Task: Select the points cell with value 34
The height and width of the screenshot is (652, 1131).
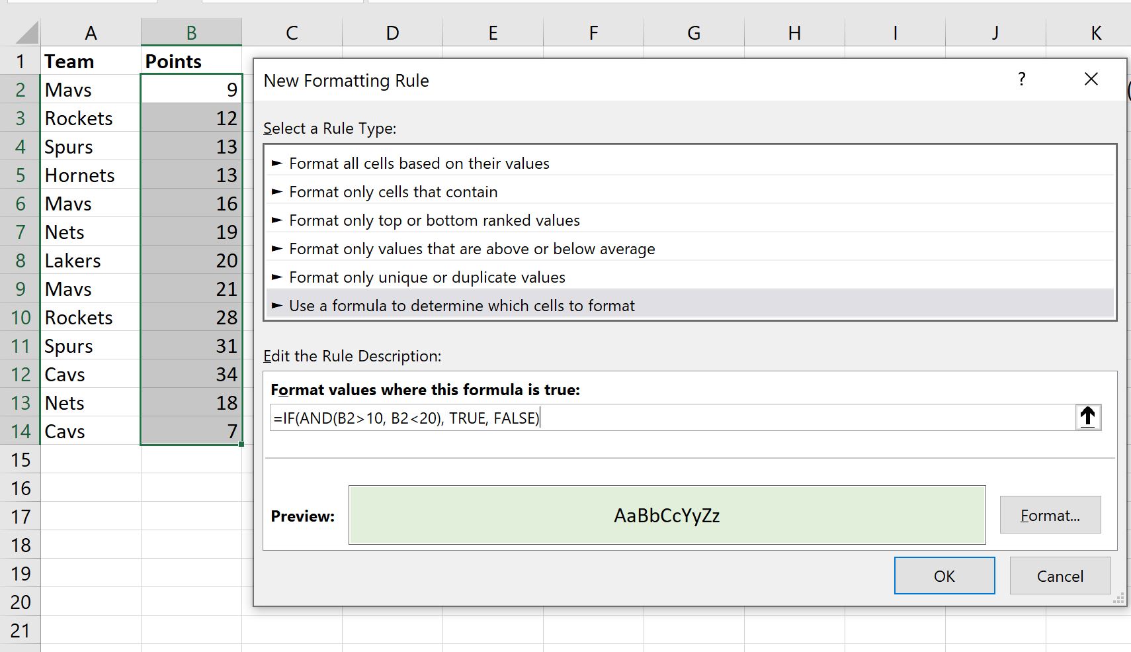Action: [191, 374]
